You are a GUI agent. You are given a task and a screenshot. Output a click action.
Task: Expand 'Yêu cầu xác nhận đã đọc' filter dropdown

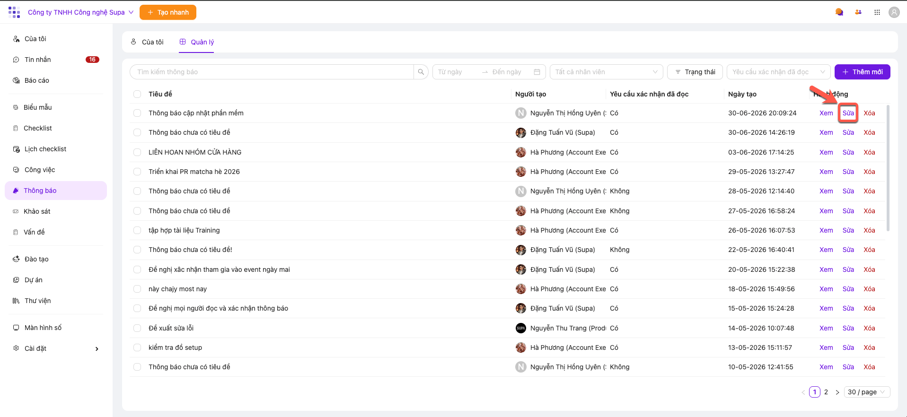778,72
